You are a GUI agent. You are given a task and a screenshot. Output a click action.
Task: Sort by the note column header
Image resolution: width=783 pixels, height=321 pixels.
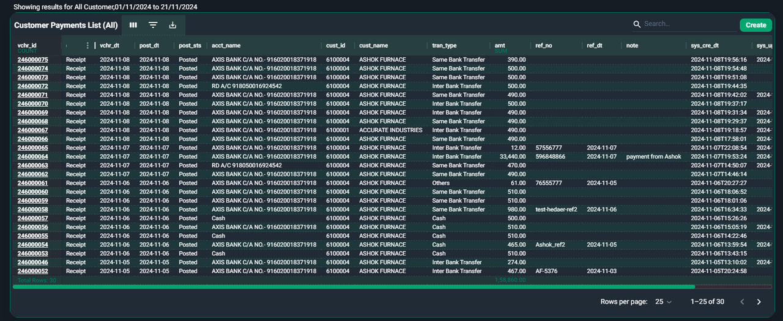(x=632, y=45)
